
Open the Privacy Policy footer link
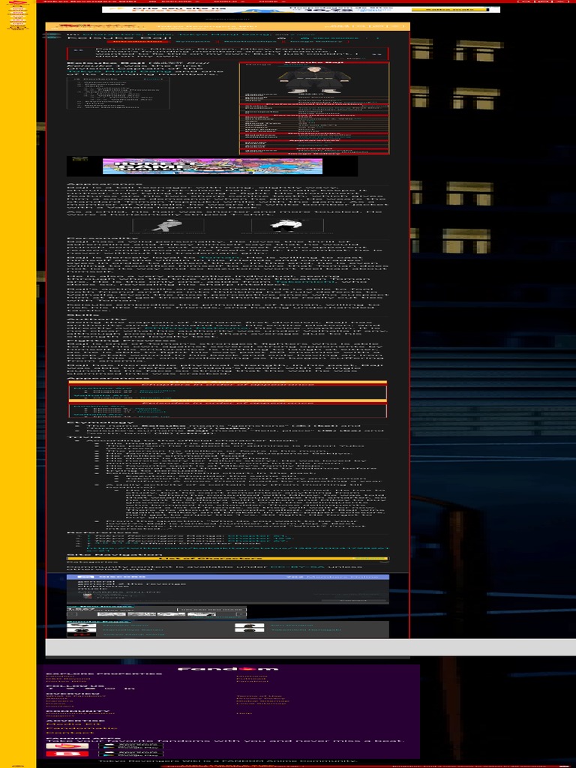262,698
